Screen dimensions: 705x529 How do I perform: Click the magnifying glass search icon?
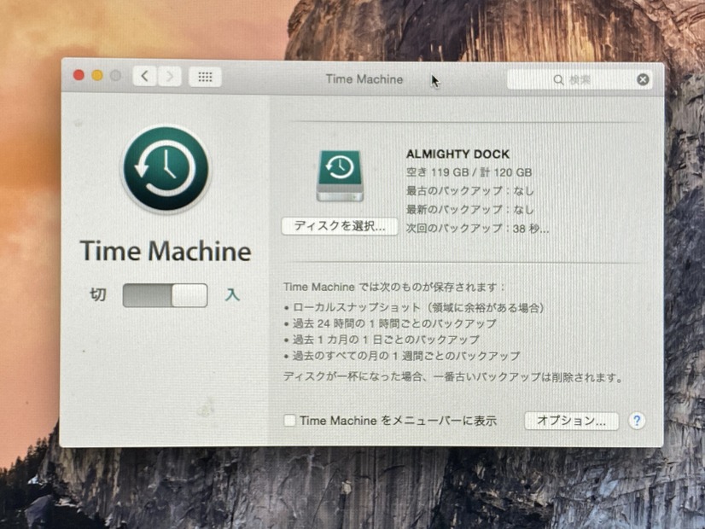tap(558, 80)
